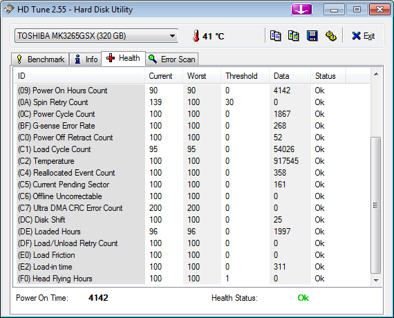Click the green Health Status Ok text
Viewport: 394px width, 318px height.
(303, 298)
